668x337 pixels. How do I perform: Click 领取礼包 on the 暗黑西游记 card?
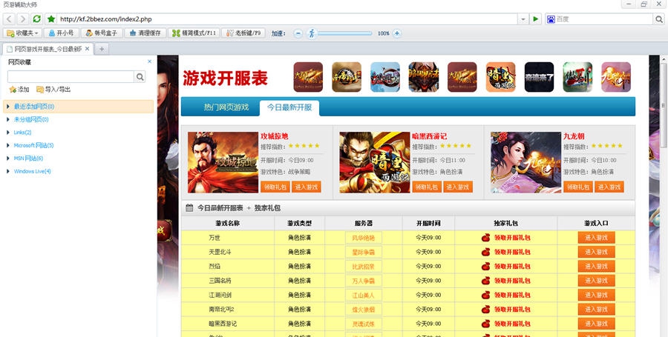point(427,187)
